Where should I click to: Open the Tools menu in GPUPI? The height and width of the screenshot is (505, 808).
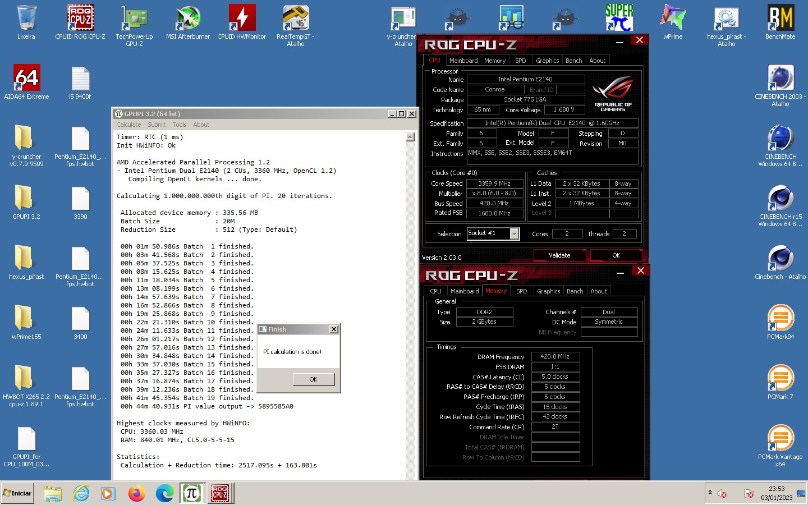(x=180, y=125)
